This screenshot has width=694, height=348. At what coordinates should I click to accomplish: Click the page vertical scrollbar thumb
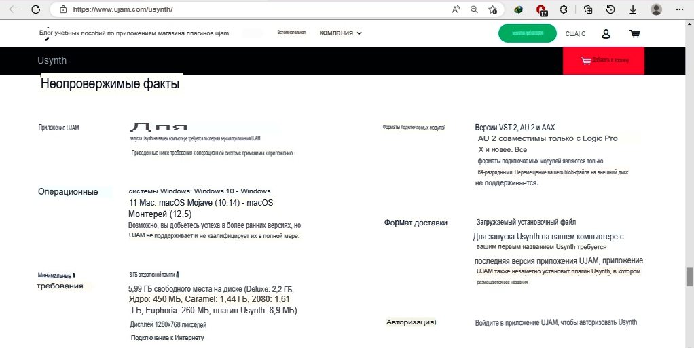(x=689, y=276)
